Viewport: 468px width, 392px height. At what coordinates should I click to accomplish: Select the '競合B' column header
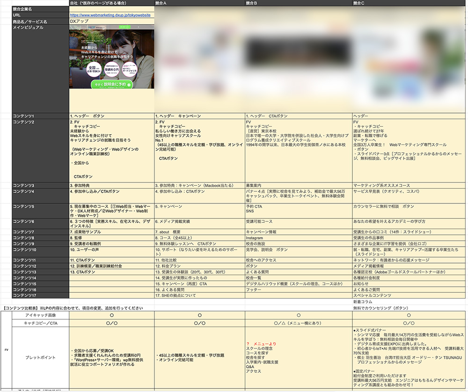coord(299,3)
